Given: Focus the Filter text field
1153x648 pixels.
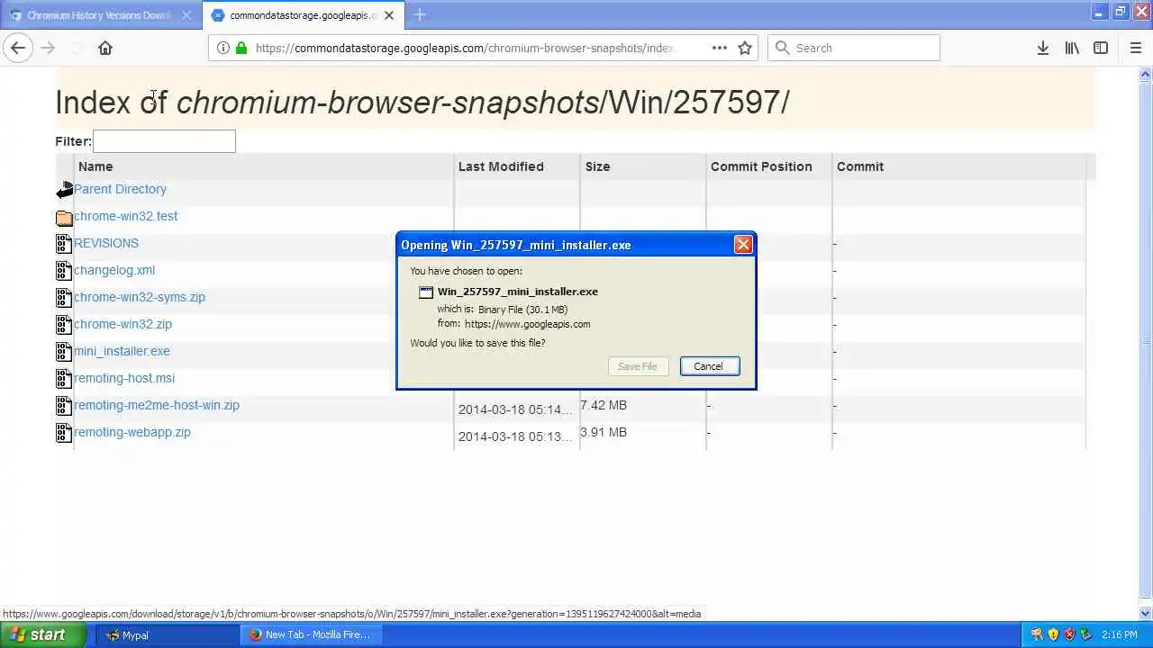Looking at the screenshot, I should pos(164,141).
